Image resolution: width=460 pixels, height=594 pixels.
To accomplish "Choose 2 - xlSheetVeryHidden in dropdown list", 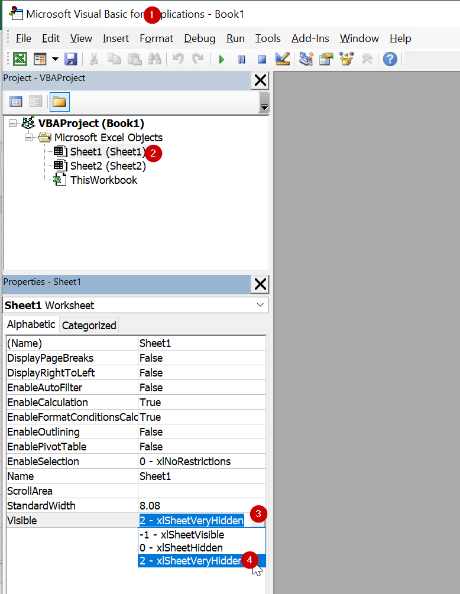I will tap(202, 561).
